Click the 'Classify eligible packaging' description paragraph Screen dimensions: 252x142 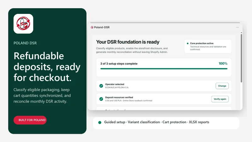coord(42,96)
